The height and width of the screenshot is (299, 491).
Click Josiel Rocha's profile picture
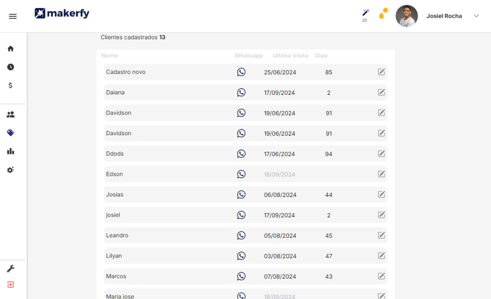407,16
